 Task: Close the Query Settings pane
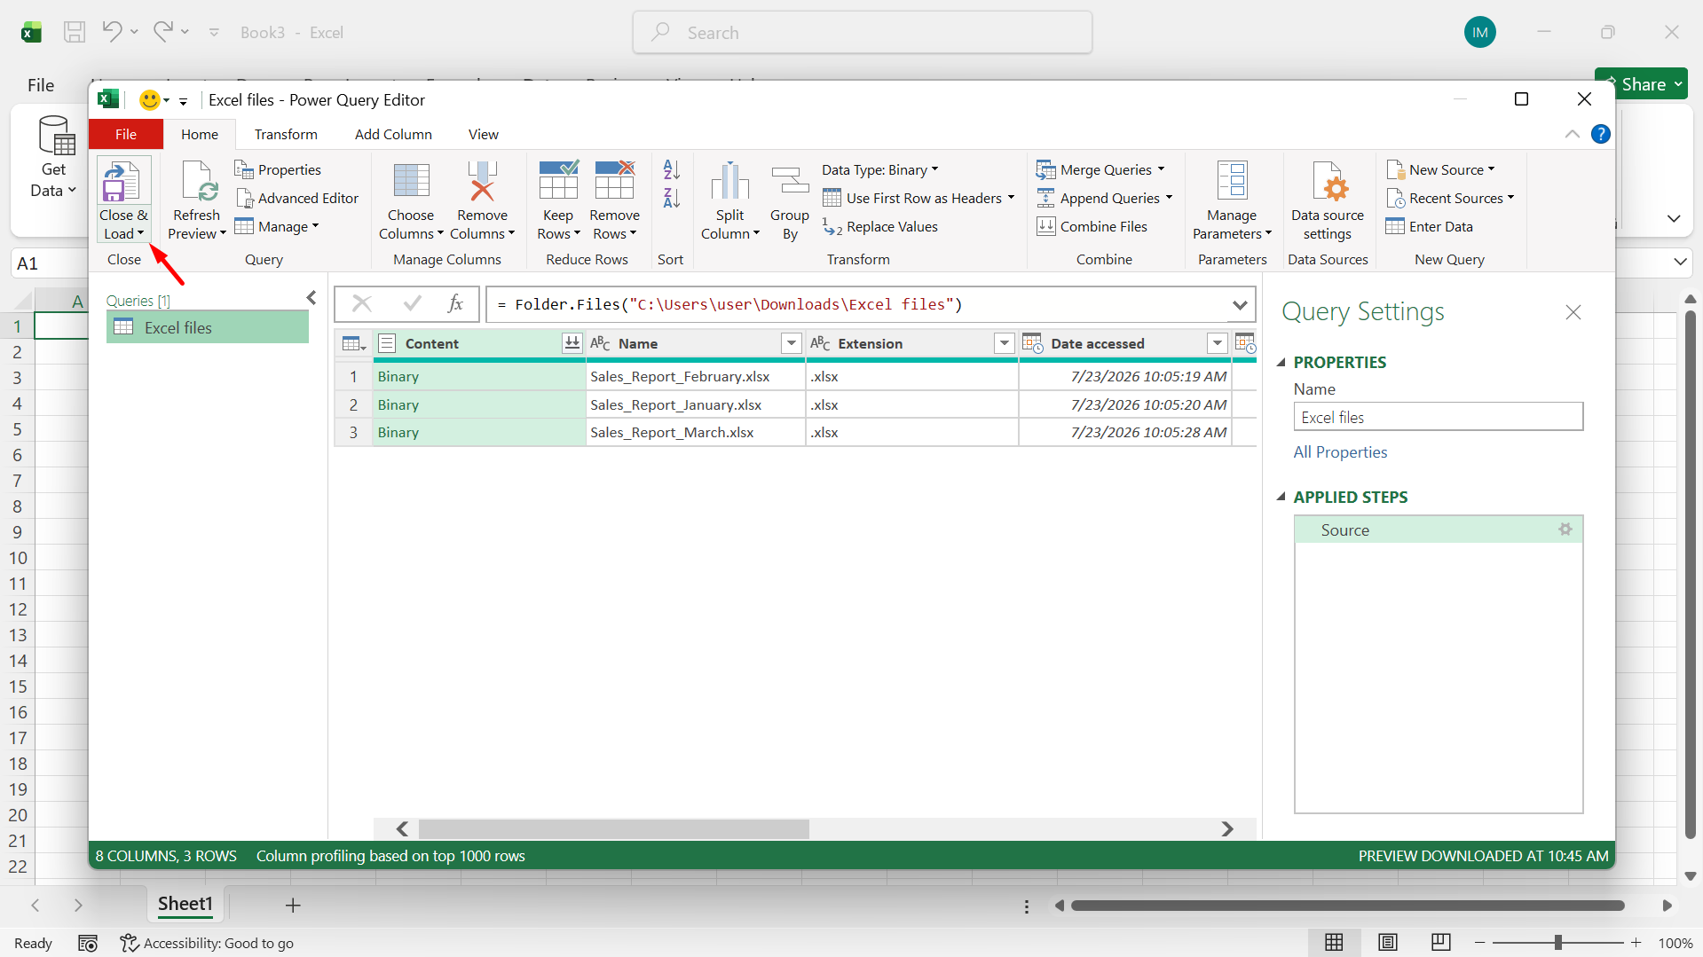click(x=1573, y=312)
